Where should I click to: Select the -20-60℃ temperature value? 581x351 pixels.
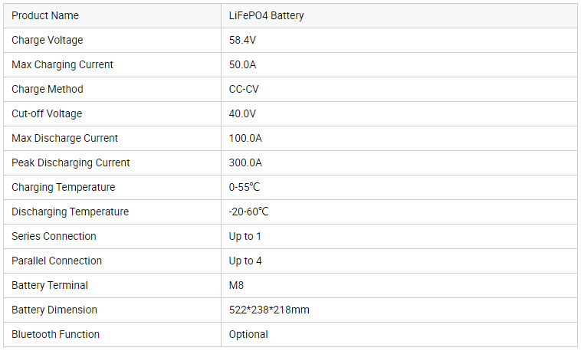(248, 212)
